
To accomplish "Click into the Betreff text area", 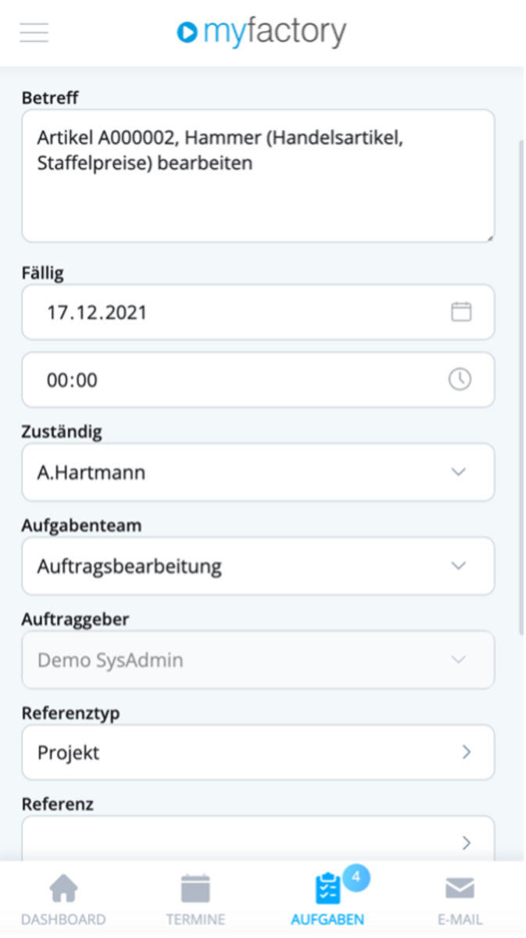I will click(x=258, y=176).
